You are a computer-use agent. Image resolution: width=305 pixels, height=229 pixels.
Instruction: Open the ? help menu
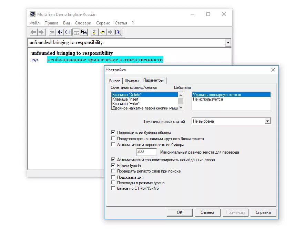coord(133,23)
